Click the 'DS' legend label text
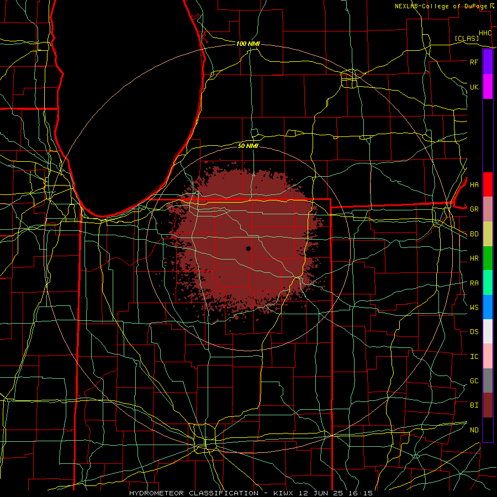This screenshot has height=497, width=497. pos(474,331)
